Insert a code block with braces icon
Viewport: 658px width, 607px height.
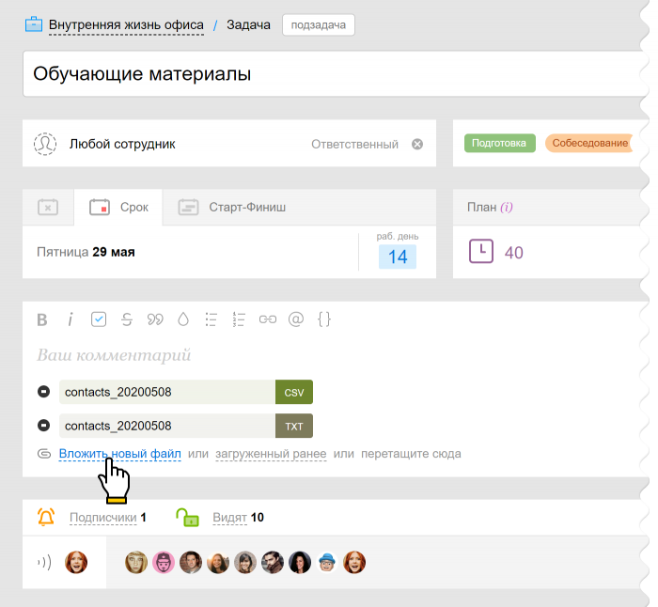pyautogui.click(x=324, y=319)
